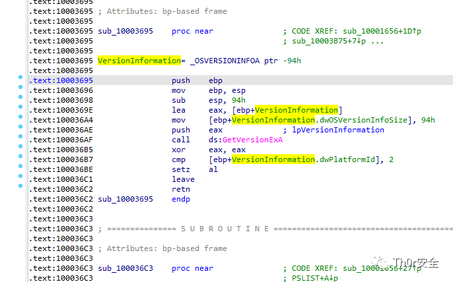The width and height of the screenshot is (453, 282).
Task: Toggle breakpoint dot at xor eax, eax
Action: pyautogui.click(x=20, y=146)
